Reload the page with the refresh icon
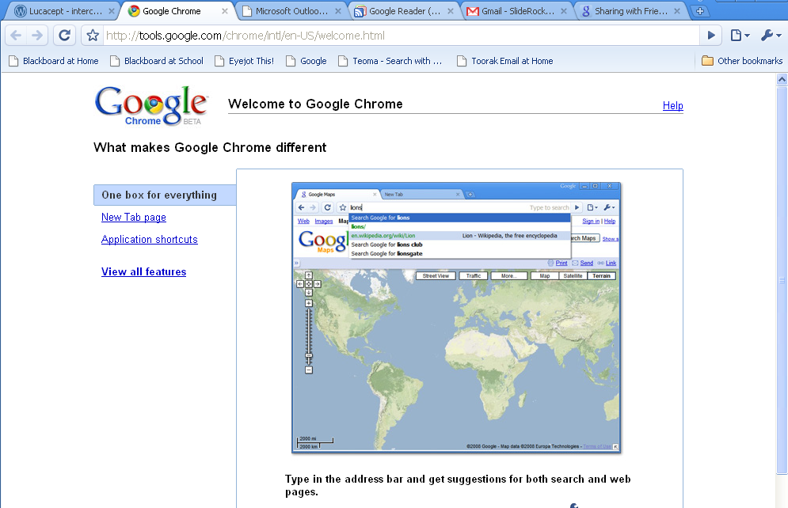The height and width of the screenshot is (508, 788). pos(65,36)
